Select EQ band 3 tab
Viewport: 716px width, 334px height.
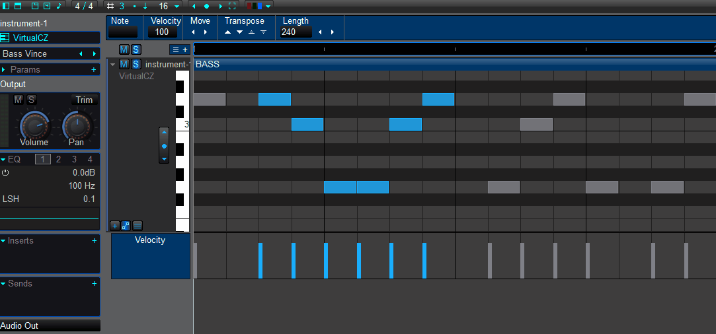click(74, 159)
